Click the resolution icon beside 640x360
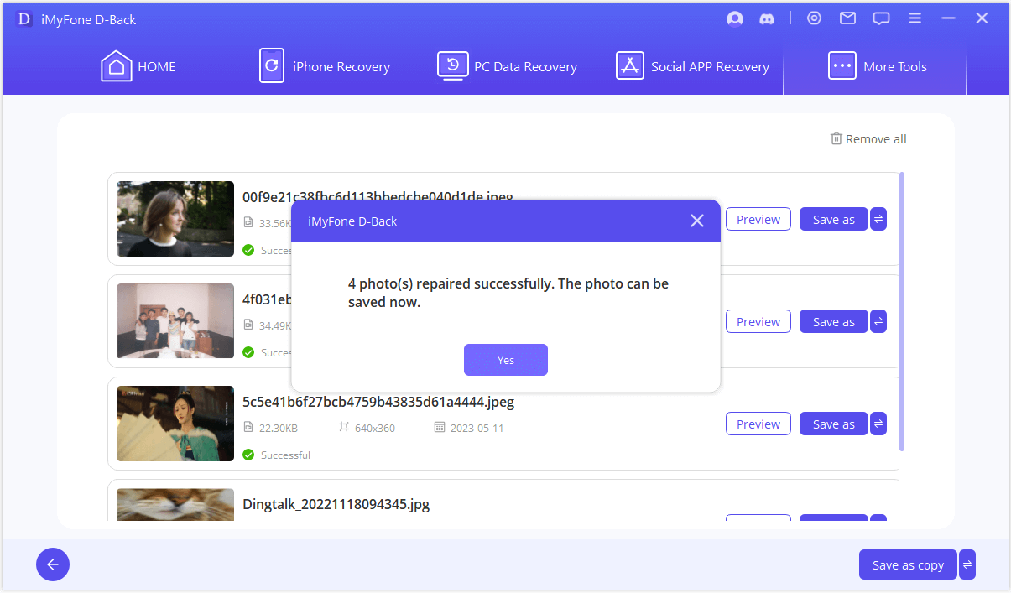 (343, 427)
